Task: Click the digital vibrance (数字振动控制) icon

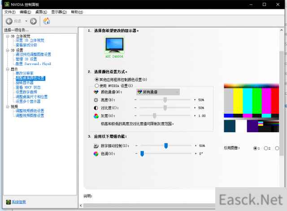Action: [96, 146]
